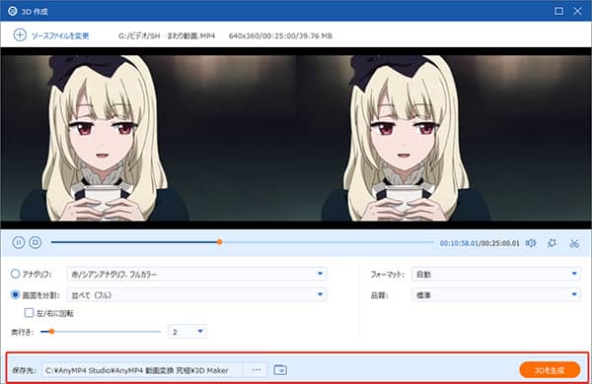The width and height of the screenshot is (592, 384).
Task: Click the right 3D preview frame
Action: coord(444,138)
